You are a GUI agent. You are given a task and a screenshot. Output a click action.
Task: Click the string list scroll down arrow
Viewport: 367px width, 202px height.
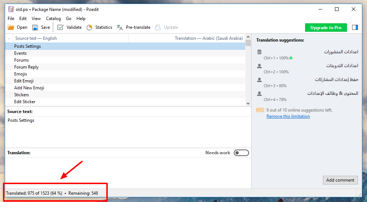click(x=248, y=103)
